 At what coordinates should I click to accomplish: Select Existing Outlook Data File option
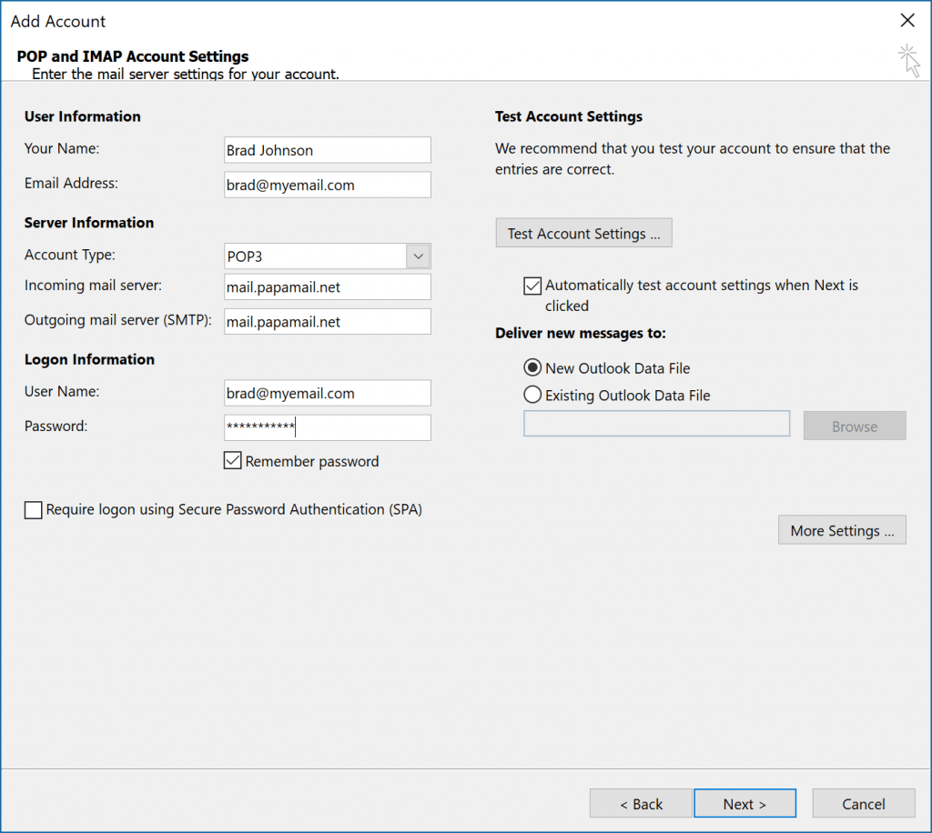tap(532, 395)
